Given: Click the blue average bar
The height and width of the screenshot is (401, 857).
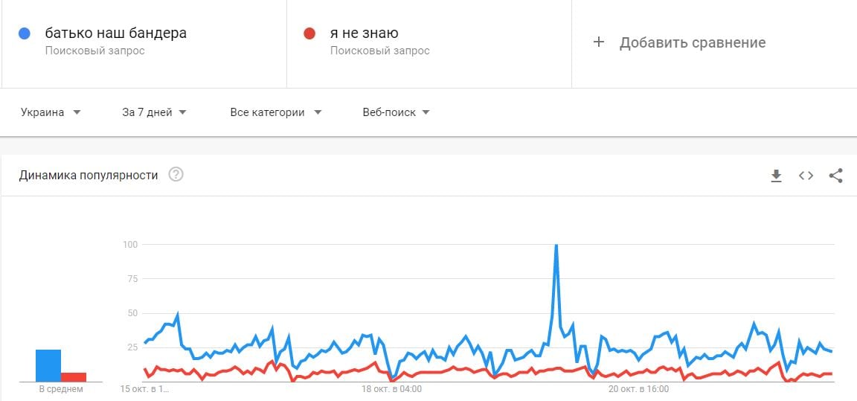Looking at the screenshot, I should tap(48, 365).
